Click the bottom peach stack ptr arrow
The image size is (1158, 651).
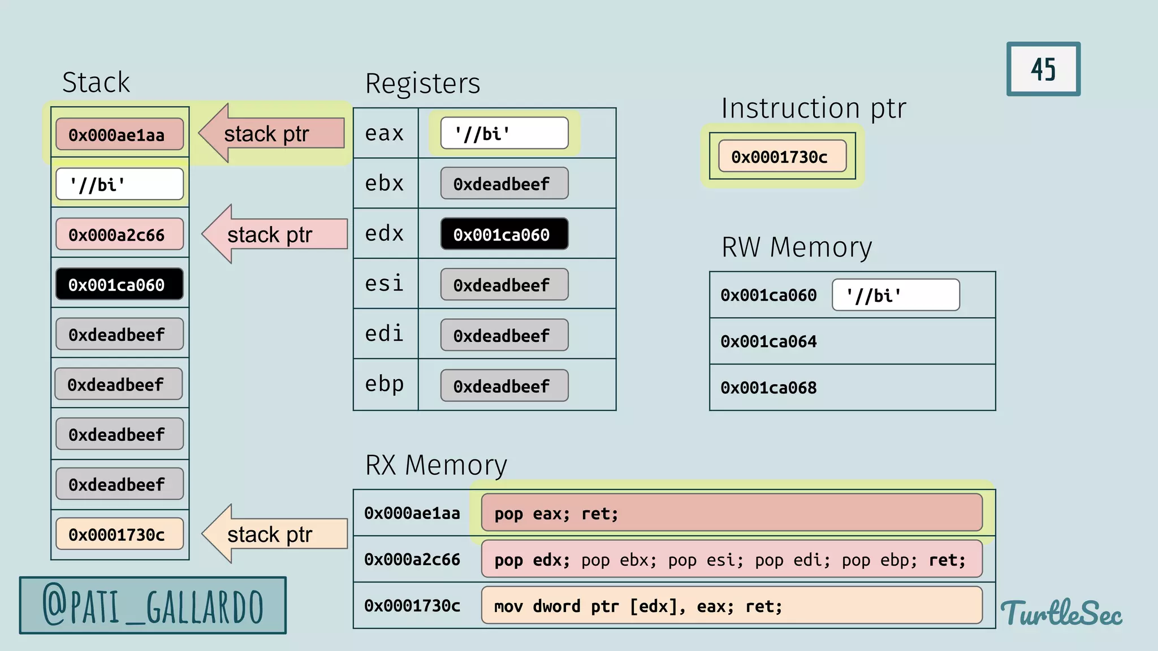(x=275, y=534)
